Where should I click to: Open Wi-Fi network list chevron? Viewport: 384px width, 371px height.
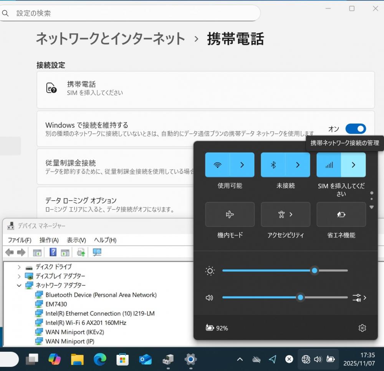(x=242, y=165)
